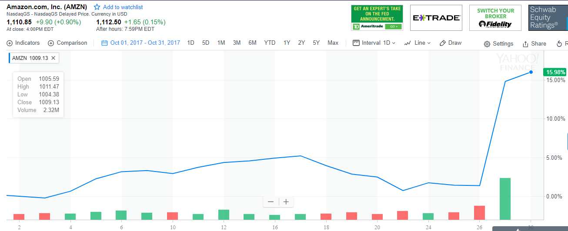The width and height of the screenshot is (568, 231).
Task: Open the Indicators plus icon
Action: (x=10, y=43)
